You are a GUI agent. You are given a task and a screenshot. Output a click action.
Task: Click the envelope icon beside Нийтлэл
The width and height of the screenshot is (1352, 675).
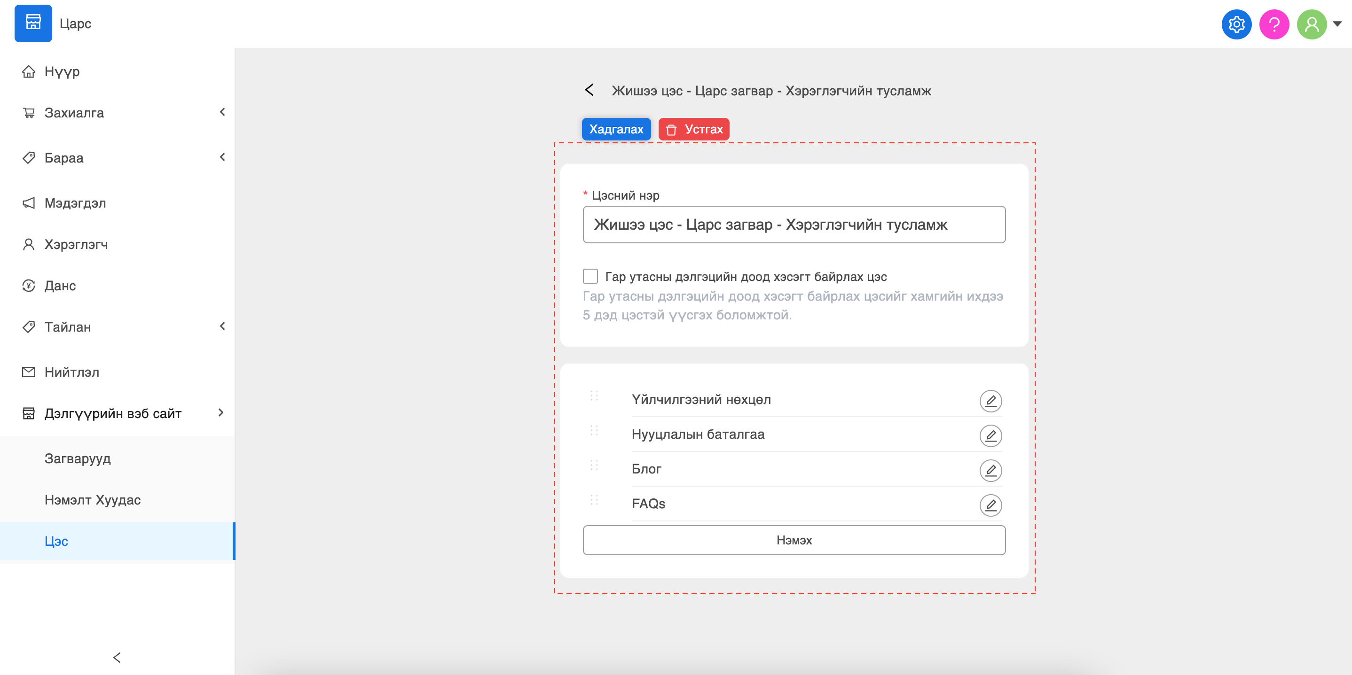click(x=29, y=372)
